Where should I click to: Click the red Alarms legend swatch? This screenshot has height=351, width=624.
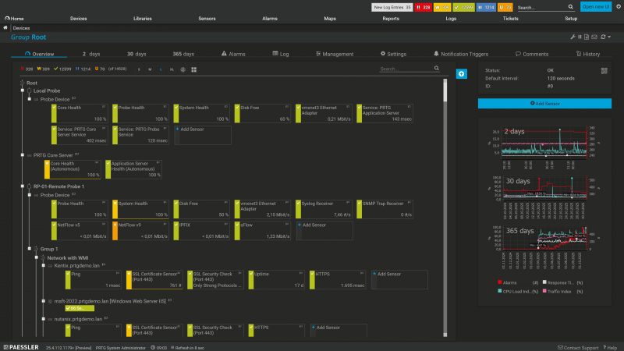[x=500, y=282]
